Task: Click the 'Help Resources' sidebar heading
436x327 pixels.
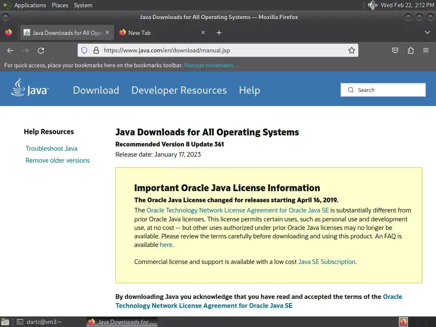Action: pyautogui.click(x=49, y=132)
